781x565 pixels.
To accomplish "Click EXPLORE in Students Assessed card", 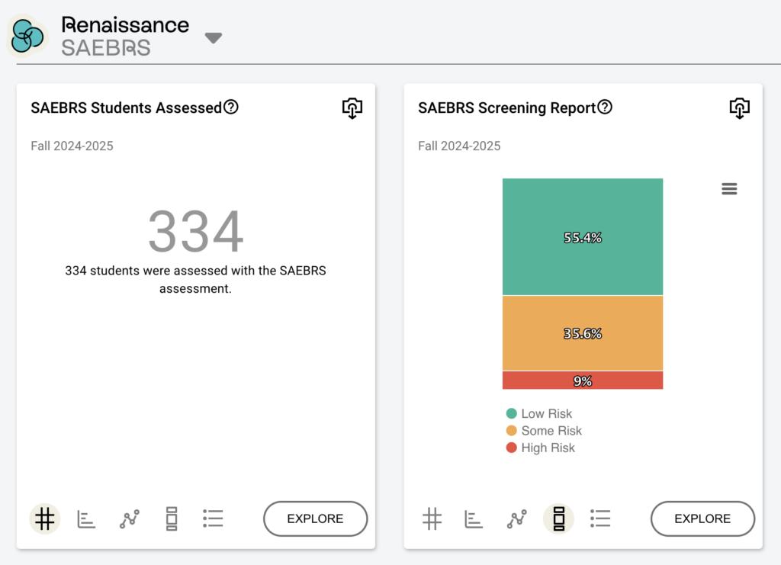I will click(x=315, y=518).
